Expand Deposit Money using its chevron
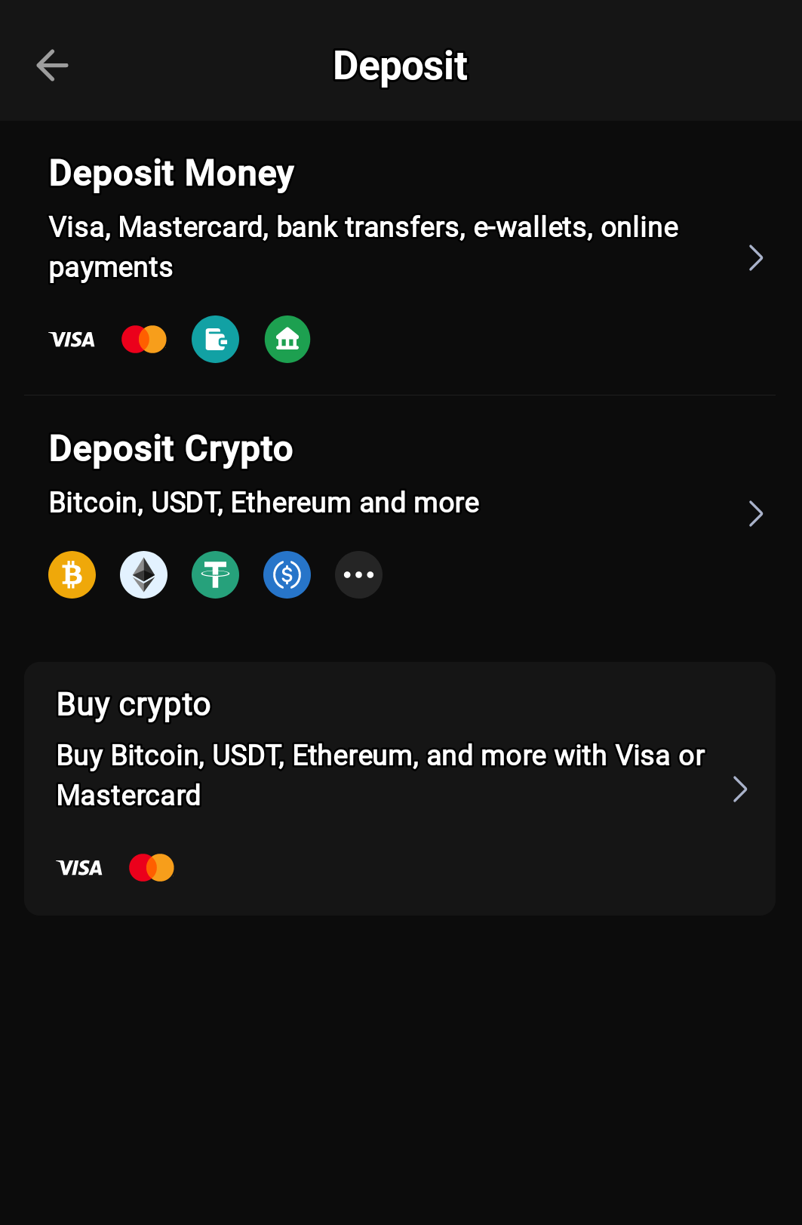Viewport: 802px width, 1225px height. [755, 258]
